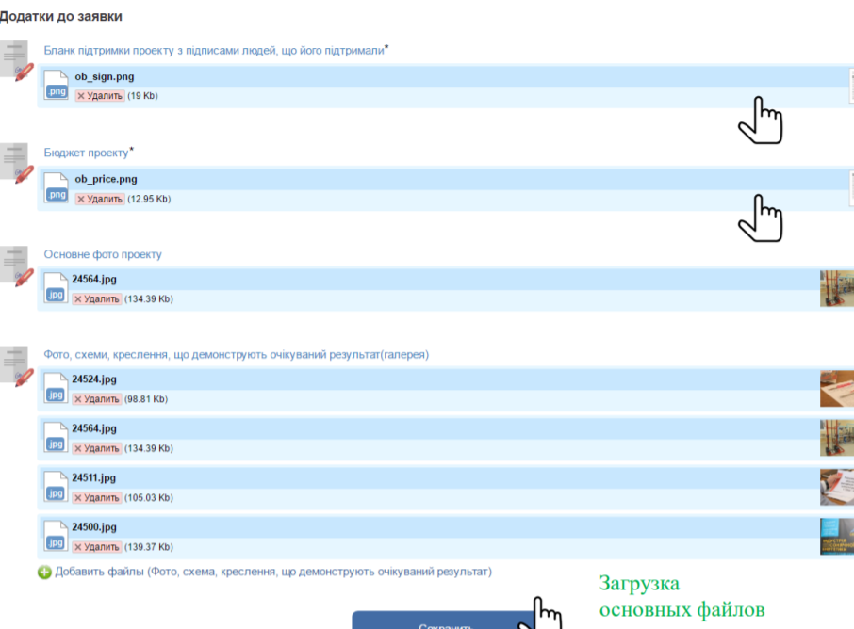The image size is (854, 629).
Task: Open the preview thumbnail for 24500.jpg
Action: (836, 537)
